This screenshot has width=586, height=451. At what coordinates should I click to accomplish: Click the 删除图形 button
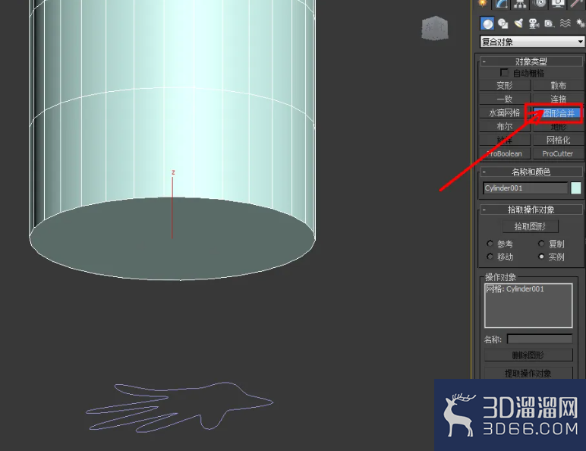pos(528,355)
